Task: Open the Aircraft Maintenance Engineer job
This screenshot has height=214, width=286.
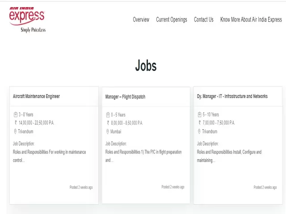Action: [x=36, y=96]
